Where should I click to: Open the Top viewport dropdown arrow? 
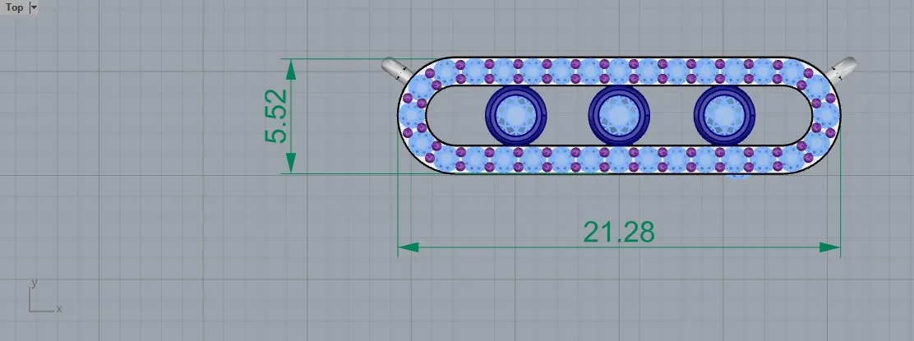[33, 7]
